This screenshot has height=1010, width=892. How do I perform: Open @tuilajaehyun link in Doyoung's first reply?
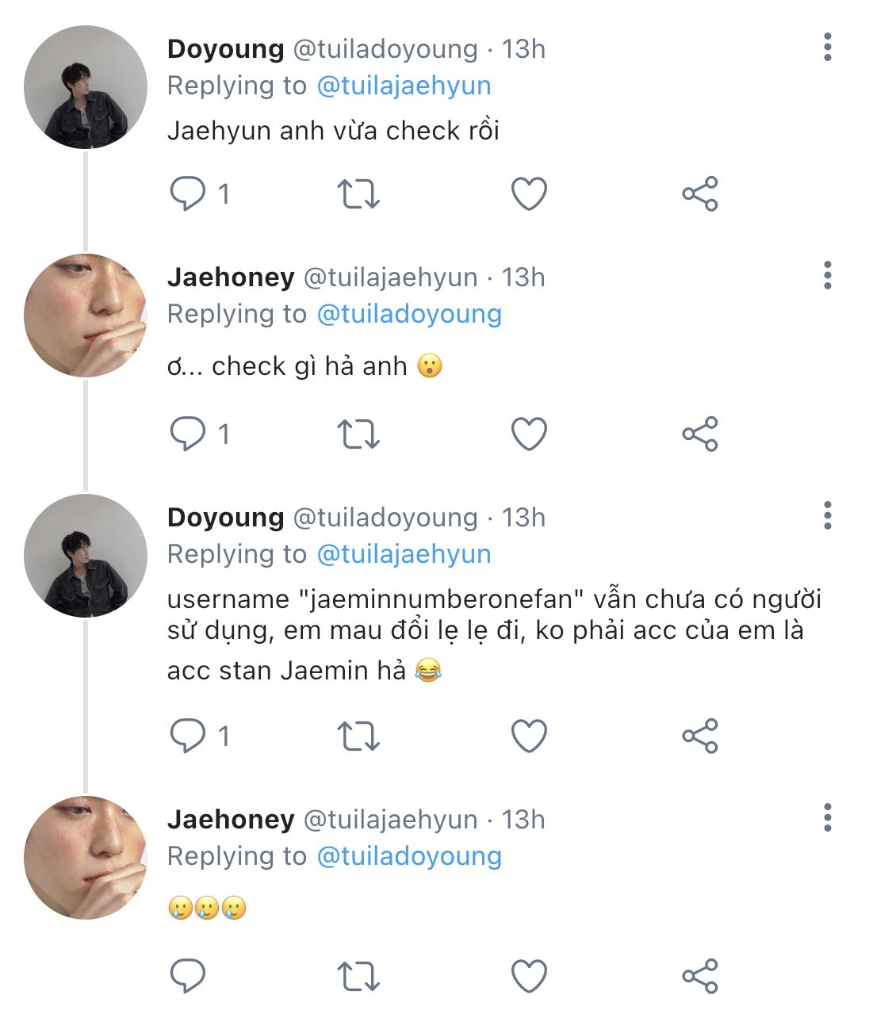click(404, 86)
